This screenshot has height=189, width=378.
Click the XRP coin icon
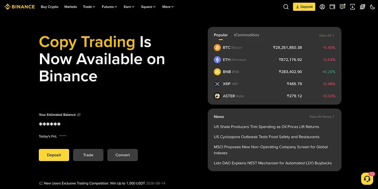(217, 84)
